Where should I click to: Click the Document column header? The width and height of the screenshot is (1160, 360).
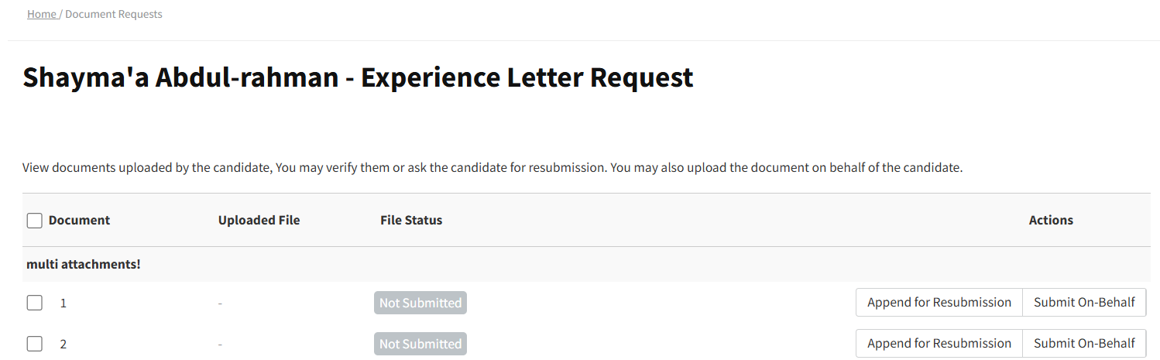point(79,221)
